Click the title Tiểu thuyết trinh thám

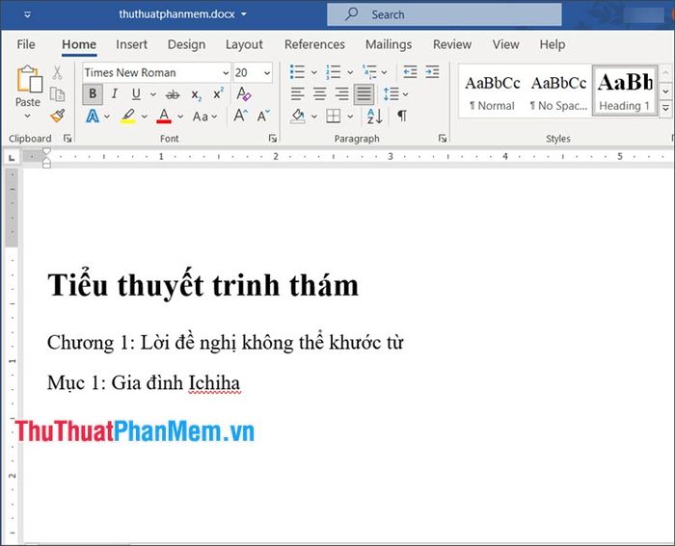[x=202, y=285]
